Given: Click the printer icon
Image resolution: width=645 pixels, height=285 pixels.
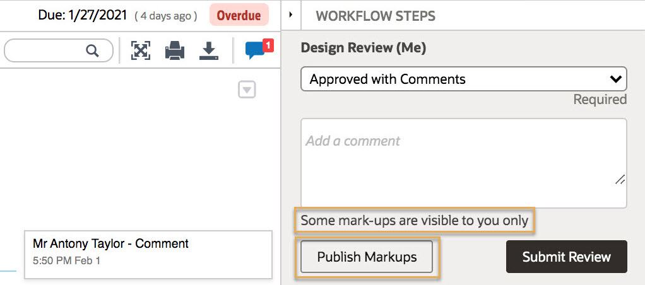Looking at the screenshot, I should (x=175, y=52).
